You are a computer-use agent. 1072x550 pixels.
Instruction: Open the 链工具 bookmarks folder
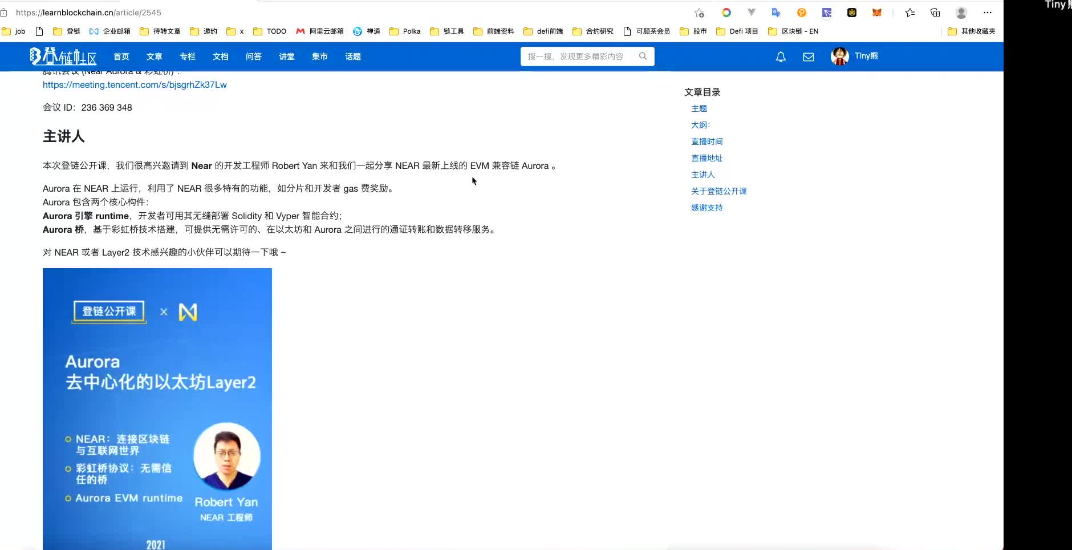coord(447,31)
